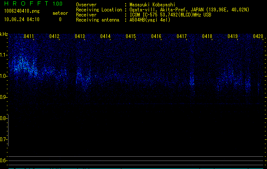Click the ICOM IC-575 53.7492 MHz receiver text
Viewport: 267px width, 169px height.
(x=170, y=15)
